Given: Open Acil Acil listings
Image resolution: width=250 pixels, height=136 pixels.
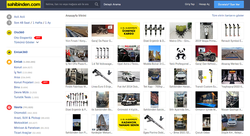Looking at the screenshot, I should 19,17.
